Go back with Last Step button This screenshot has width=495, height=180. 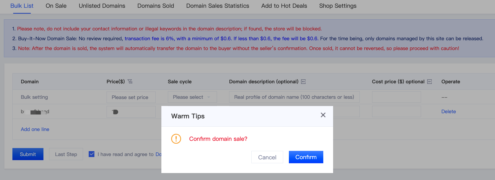click(66, 154)
